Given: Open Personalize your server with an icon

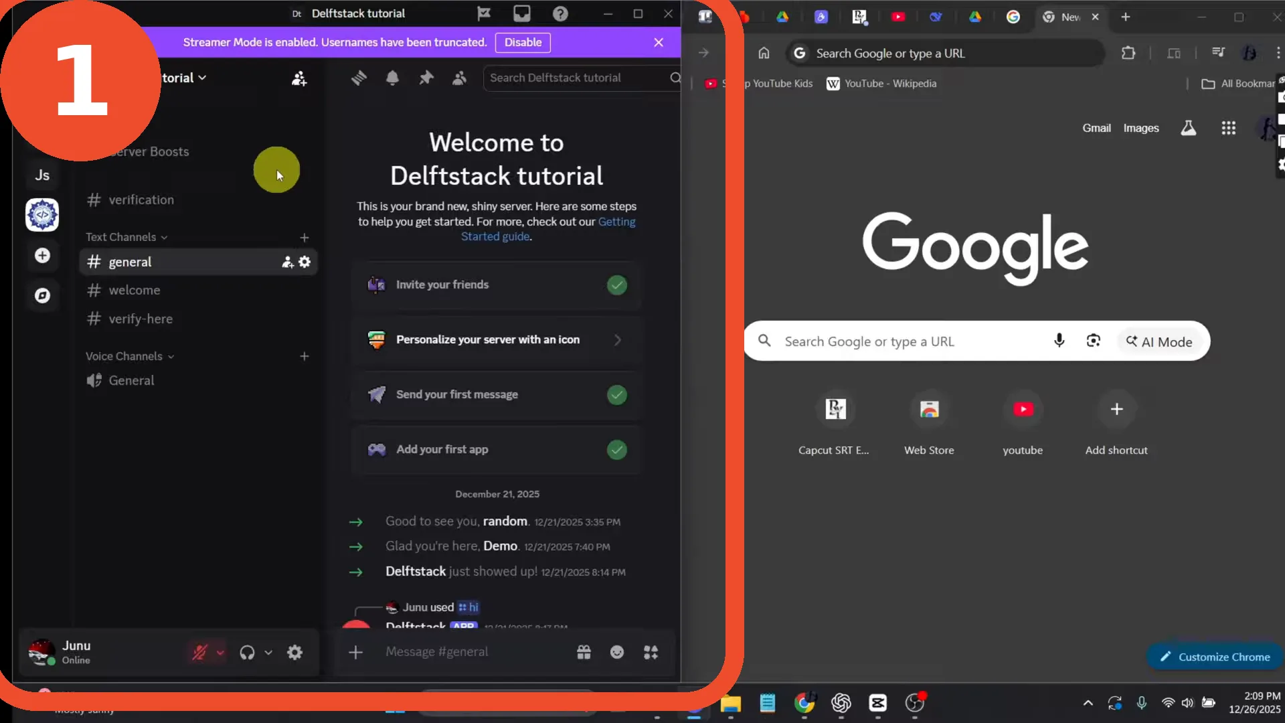Looking at the screenshot, I should [496, 340].
